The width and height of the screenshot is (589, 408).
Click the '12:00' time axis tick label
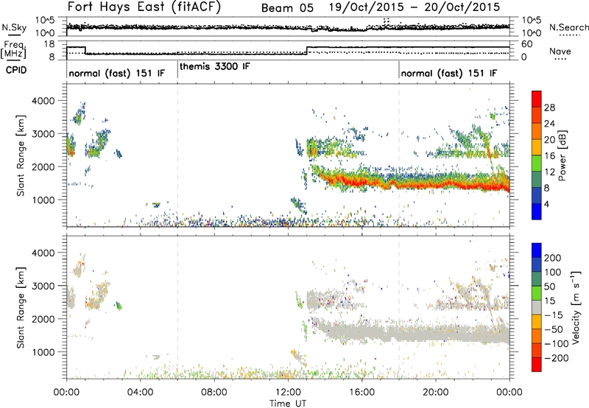pyautogui.click(x=288, y=393)
